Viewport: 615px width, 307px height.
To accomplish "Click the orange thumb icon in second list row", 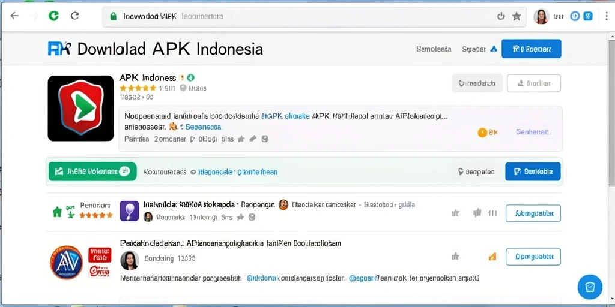I will point(492,257).
